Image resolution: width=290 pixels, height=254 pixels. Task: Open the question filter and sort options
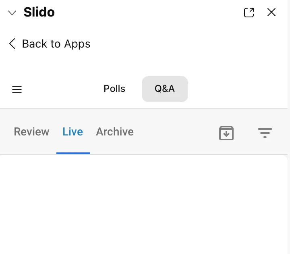coord(265,133)
